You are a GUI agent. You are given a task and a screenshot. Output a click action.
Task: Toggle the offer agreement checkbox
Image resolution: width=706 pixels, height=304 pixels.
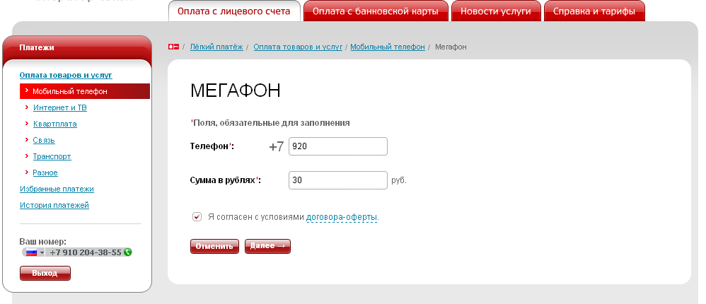tap(197, 217)
